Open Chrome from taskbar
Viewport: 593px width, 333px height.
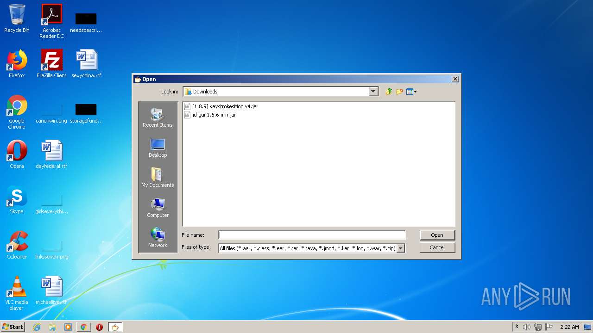coord(83,327)
